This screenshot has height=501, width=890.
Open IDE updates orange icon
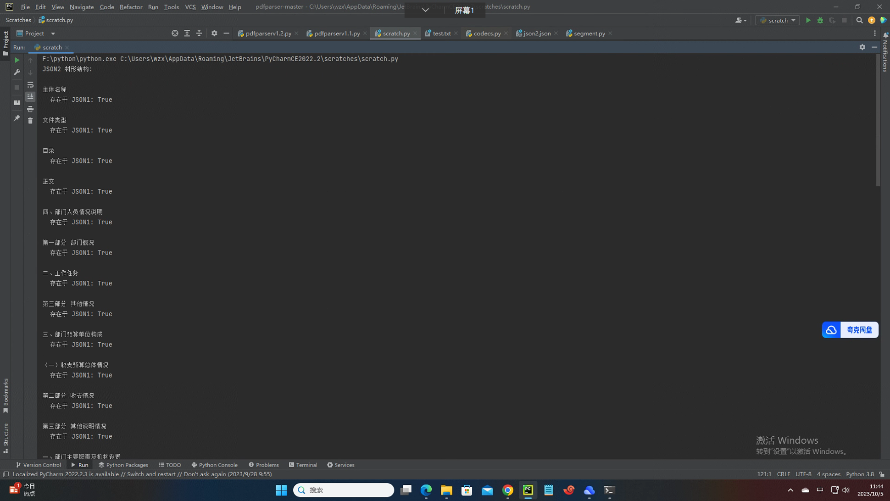pyautogui.click(x=872, y=20)
